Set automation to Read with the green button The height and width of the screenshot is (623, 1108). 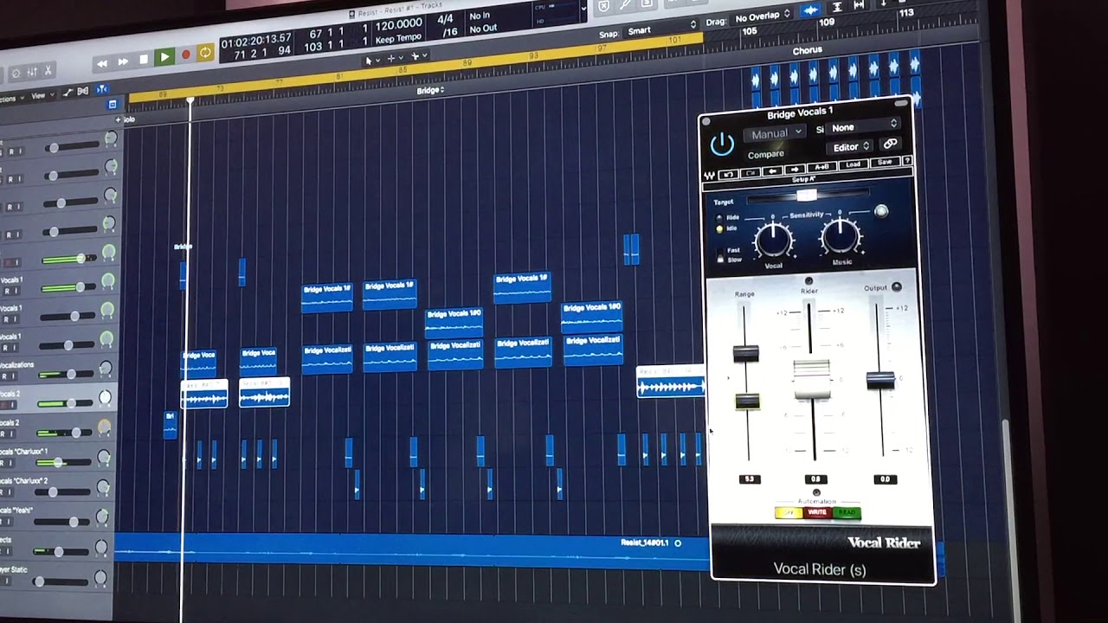pyautogui.click(x=847, y=512)
